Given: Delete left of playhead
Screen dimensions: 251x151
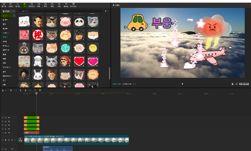Looking at the screenshot, I should 26,90.
